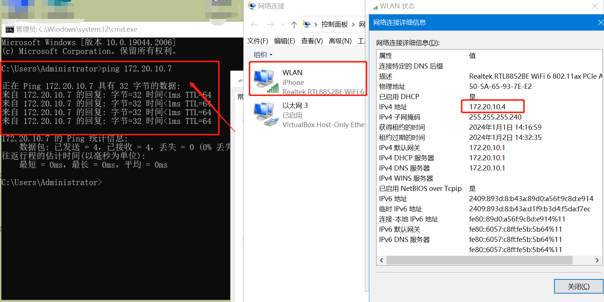Click the 控制面板 breadcrumb link
604x302 pixels.
coord(334,24)
